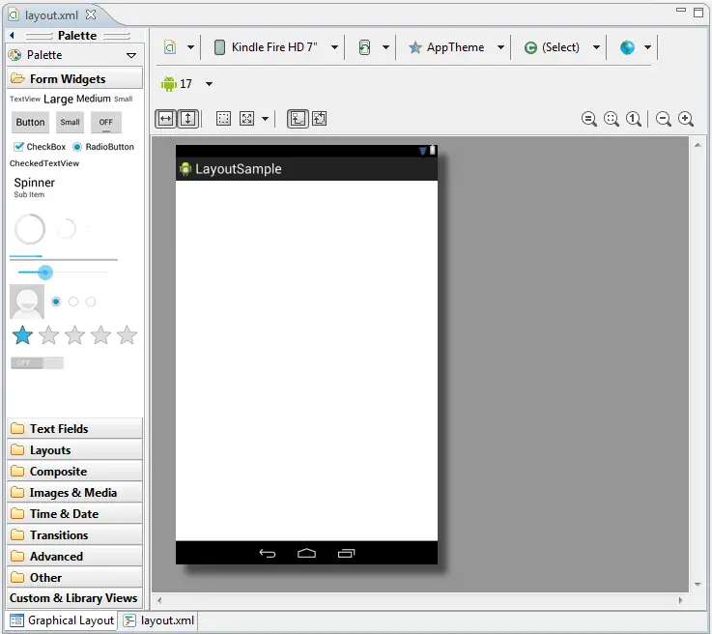
Task: Click the OFF ToggleButton widget
Action: (105, 123)
